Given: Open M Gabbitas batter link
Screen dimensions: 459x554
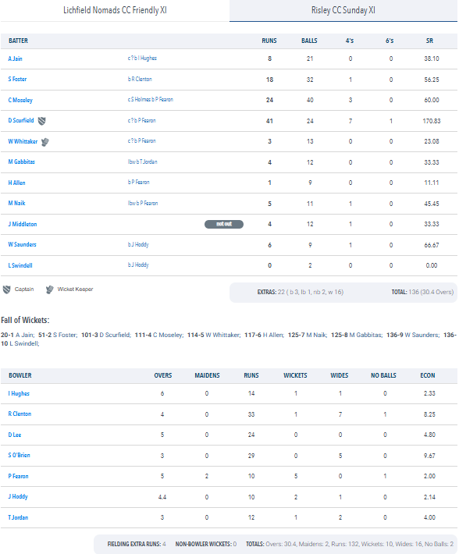Looking at the screenshot, I should click(x=22, y=162).
